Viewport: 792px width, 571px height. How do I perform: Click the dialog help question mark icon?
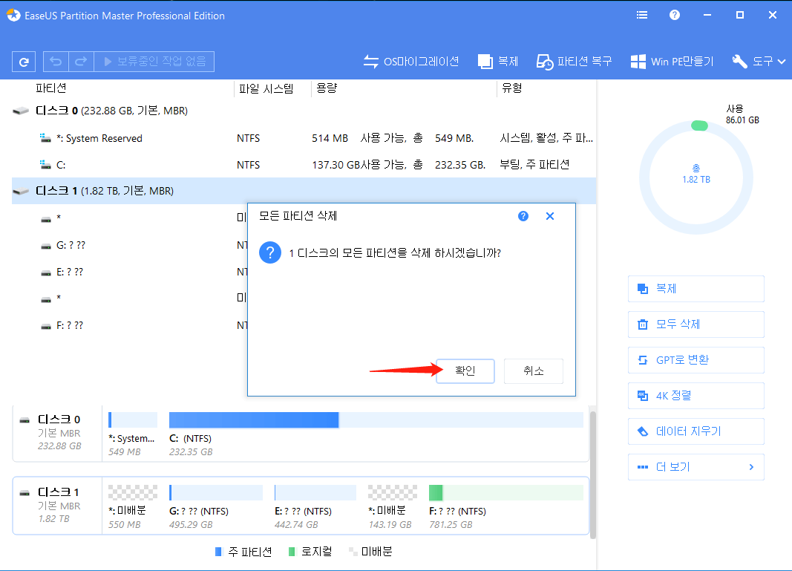tap(523, 215)
